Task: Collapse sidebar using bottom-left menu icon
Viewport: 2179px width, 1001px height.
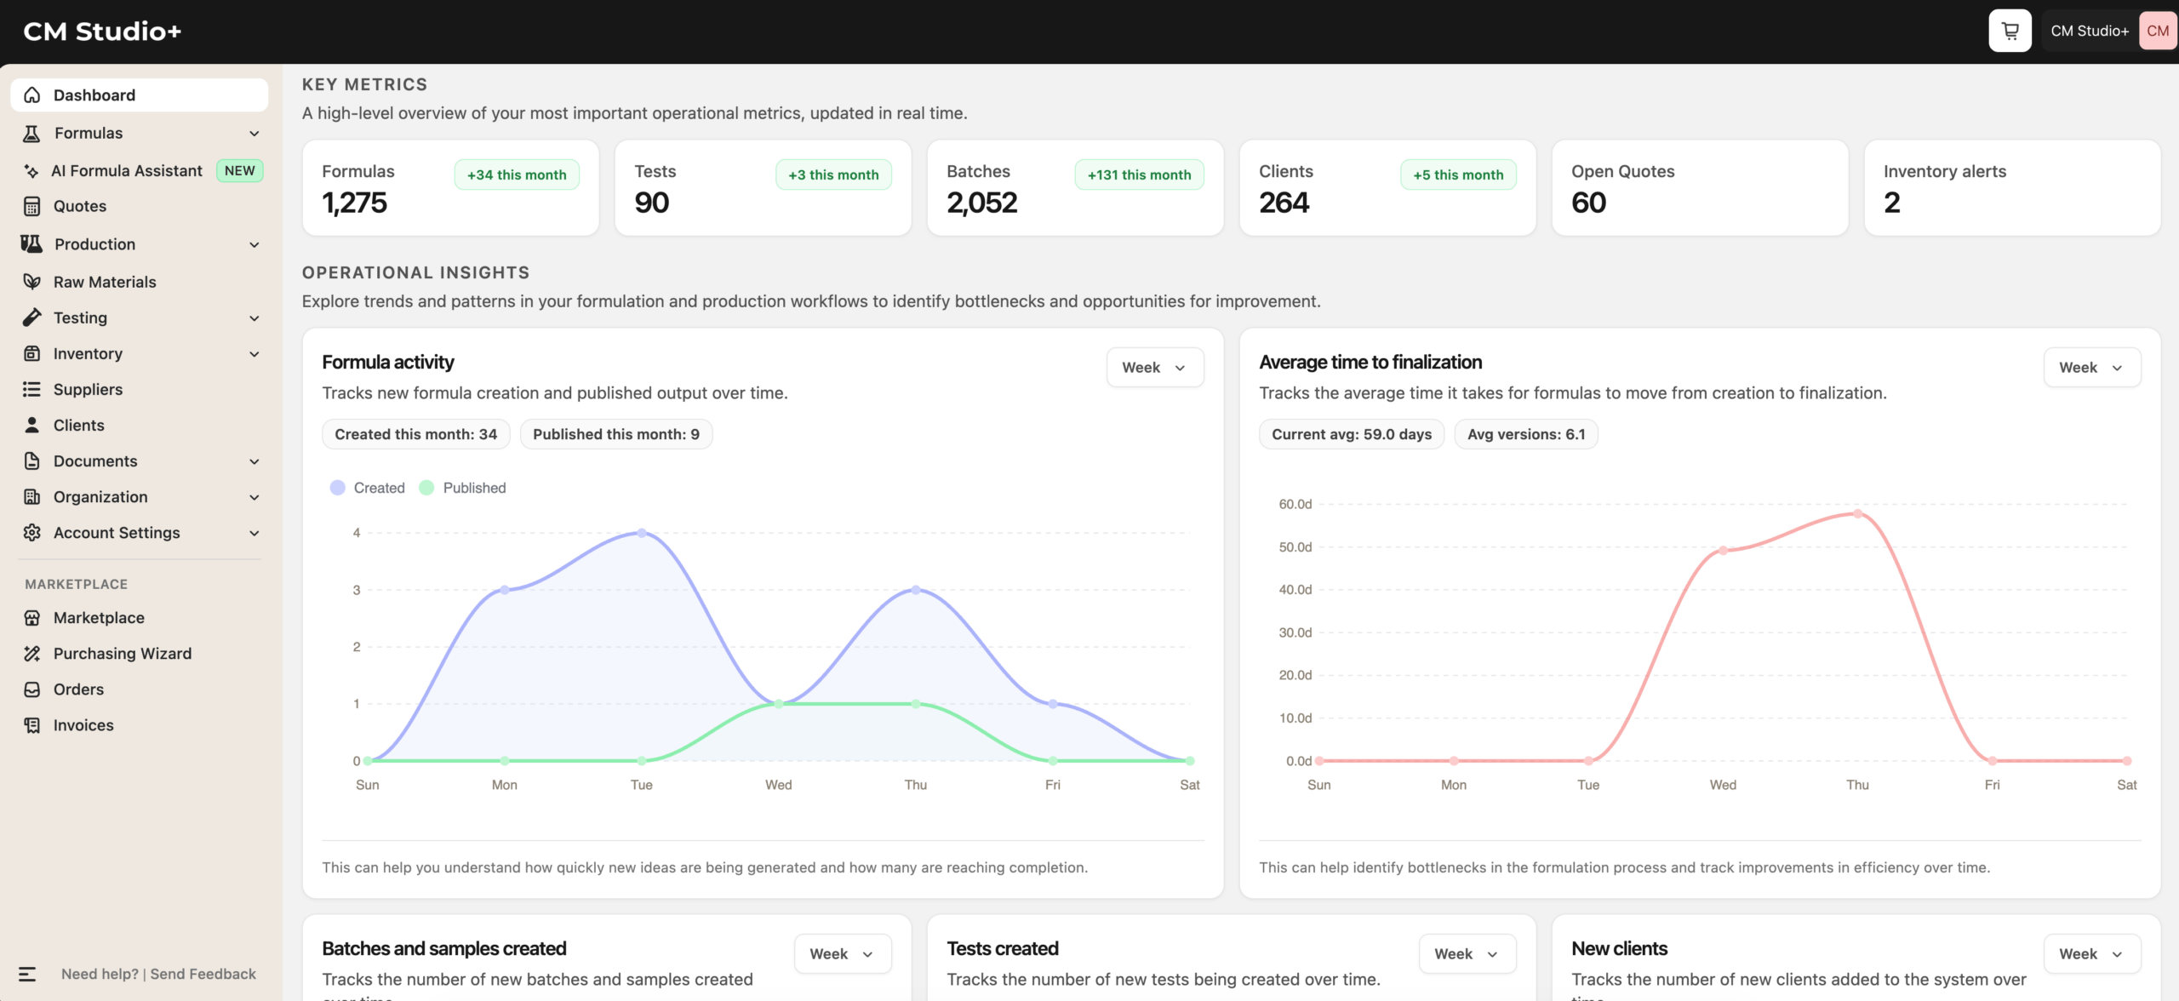Action: (x=27, y=974)
